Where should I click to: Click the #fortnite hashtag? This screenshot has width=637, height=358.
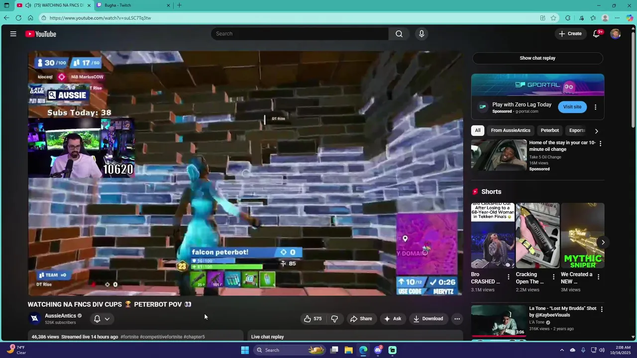129,337
